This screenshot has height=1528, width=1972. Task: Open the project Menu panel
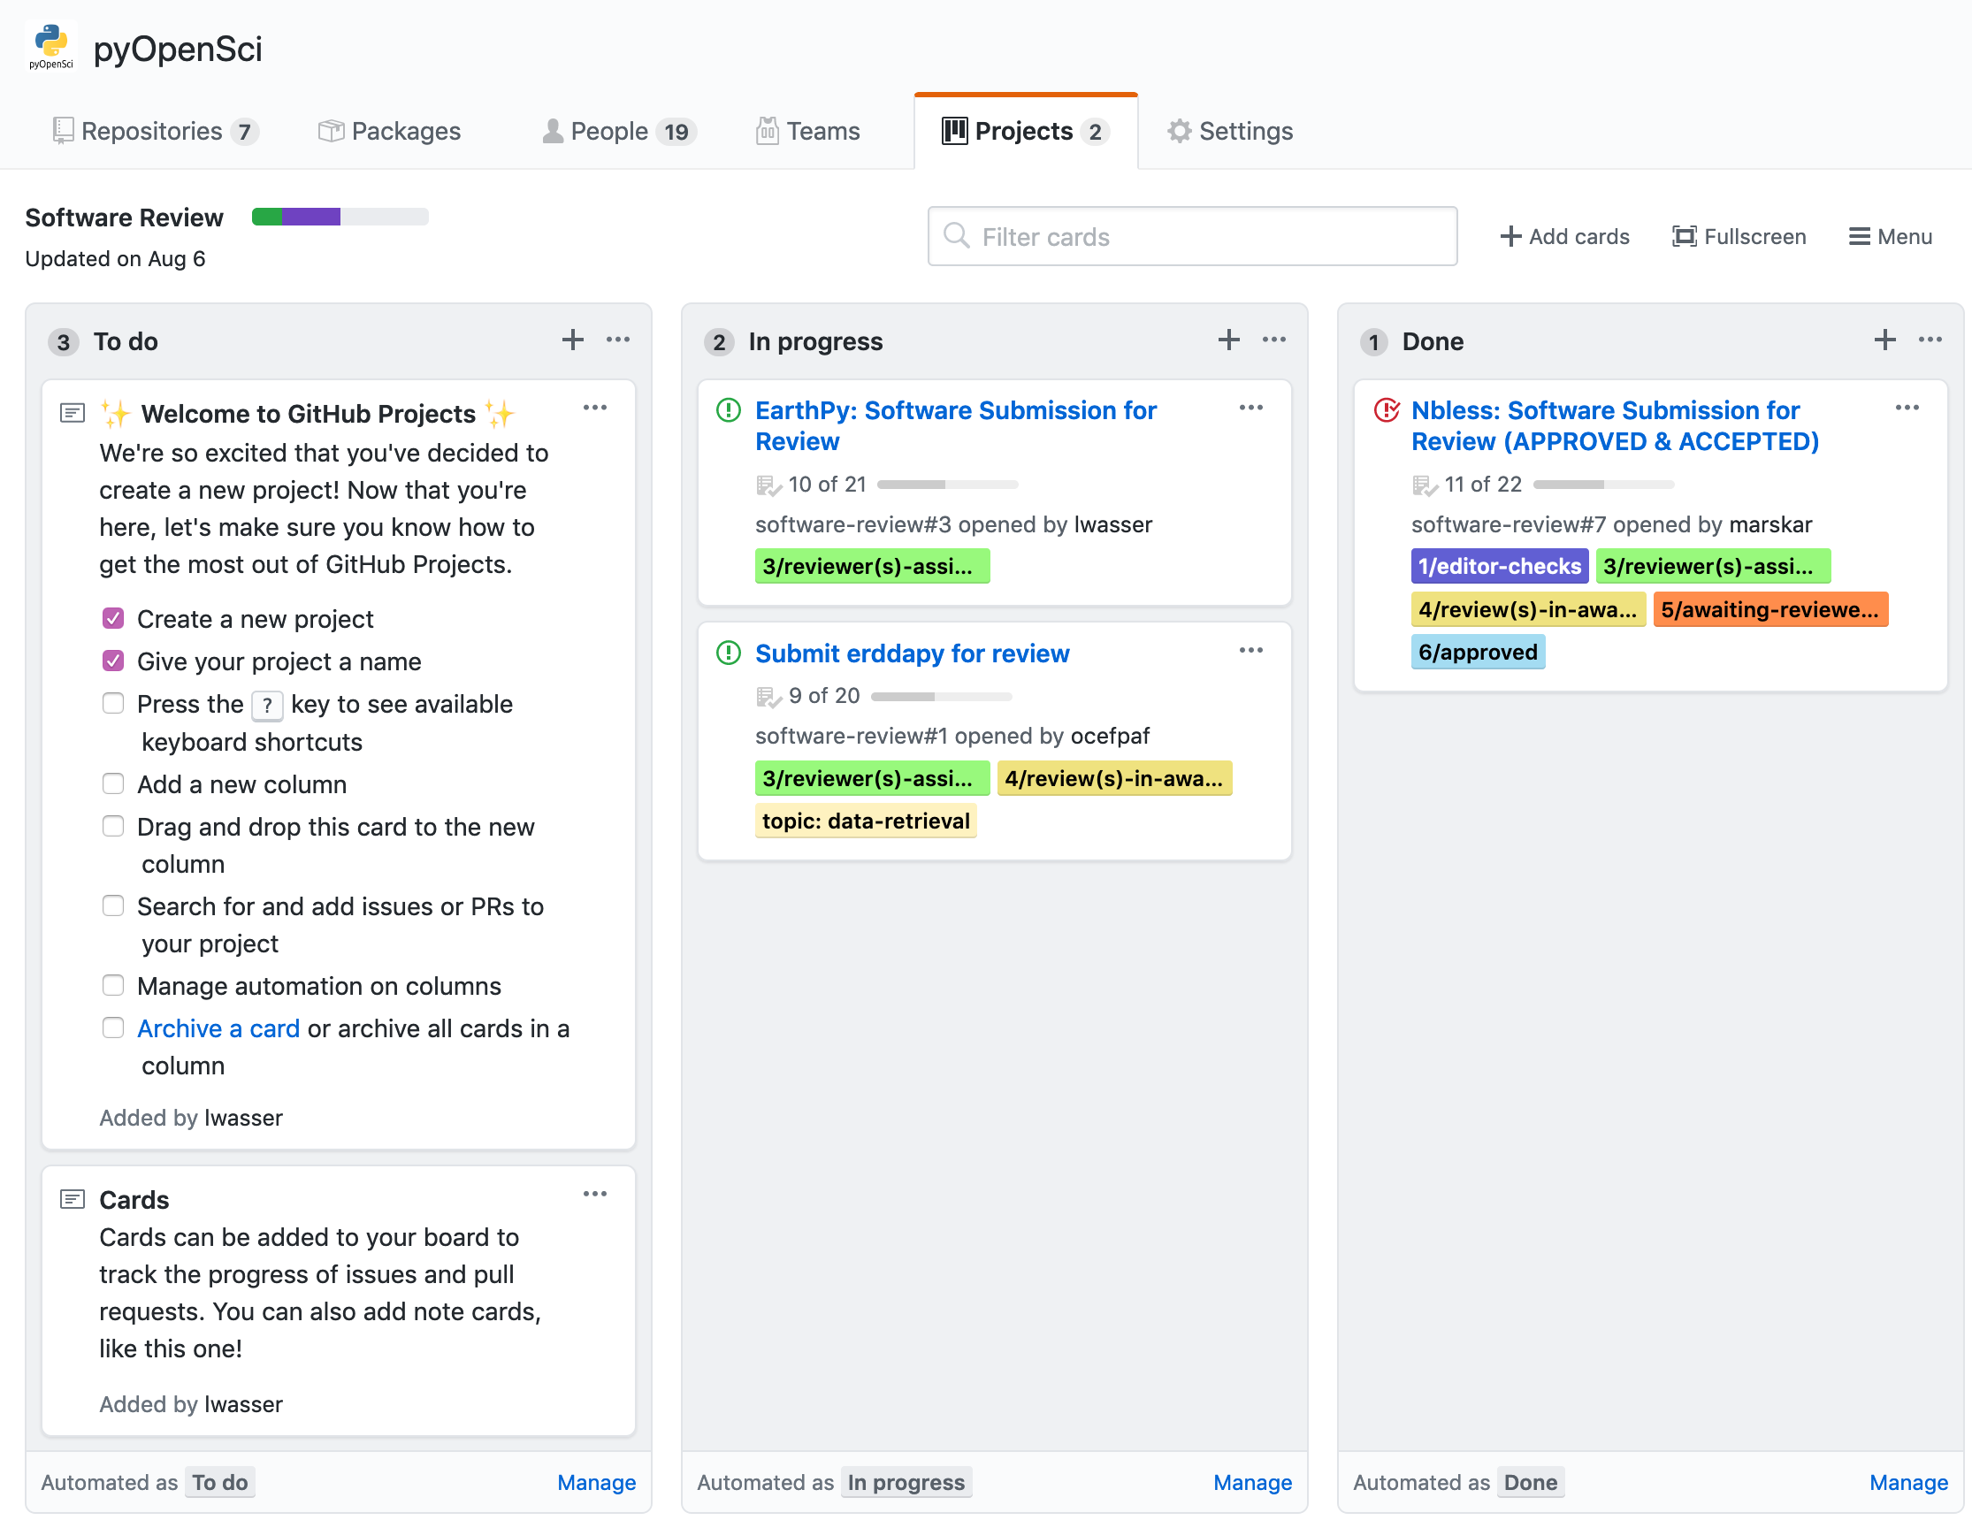1891,237
